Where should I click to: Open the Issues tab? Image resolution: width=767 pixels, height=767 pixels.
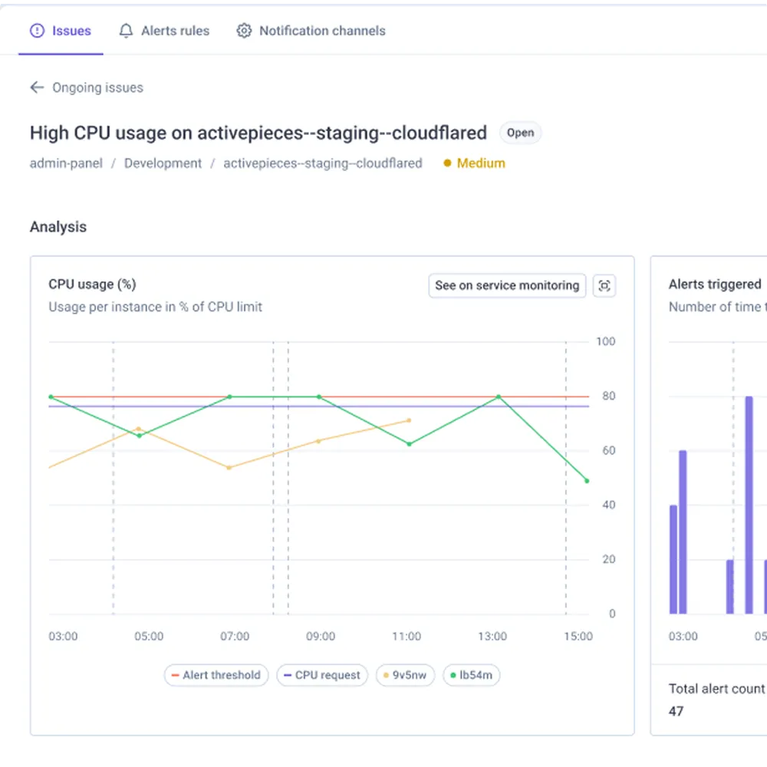(61, 31)
